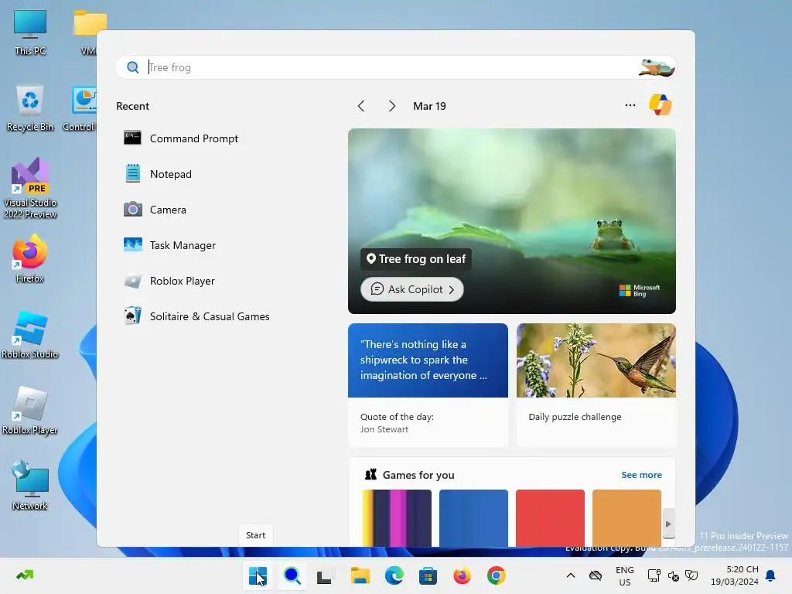Click the Tree frog on leaf label
792x594 pixels.
415,258
